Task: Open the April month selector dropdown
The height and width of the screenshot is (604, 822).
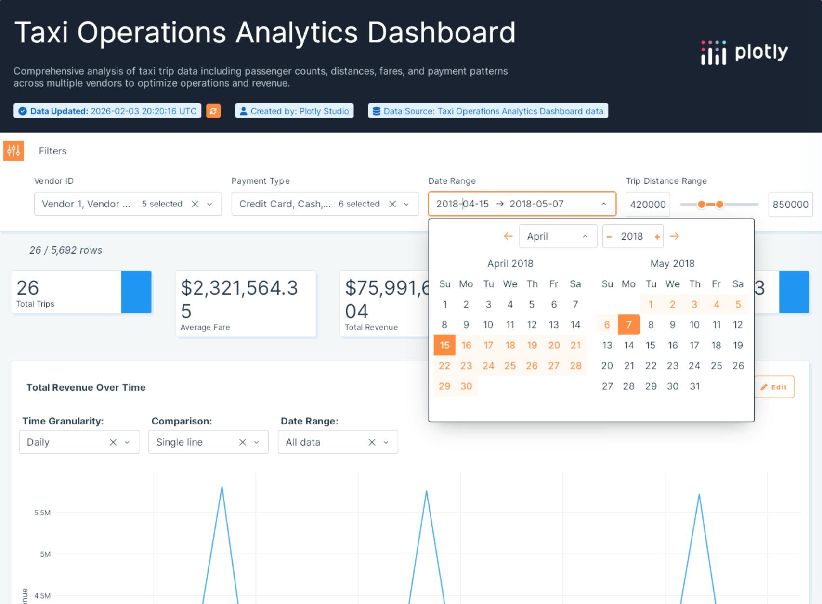Action: [558, 236]
